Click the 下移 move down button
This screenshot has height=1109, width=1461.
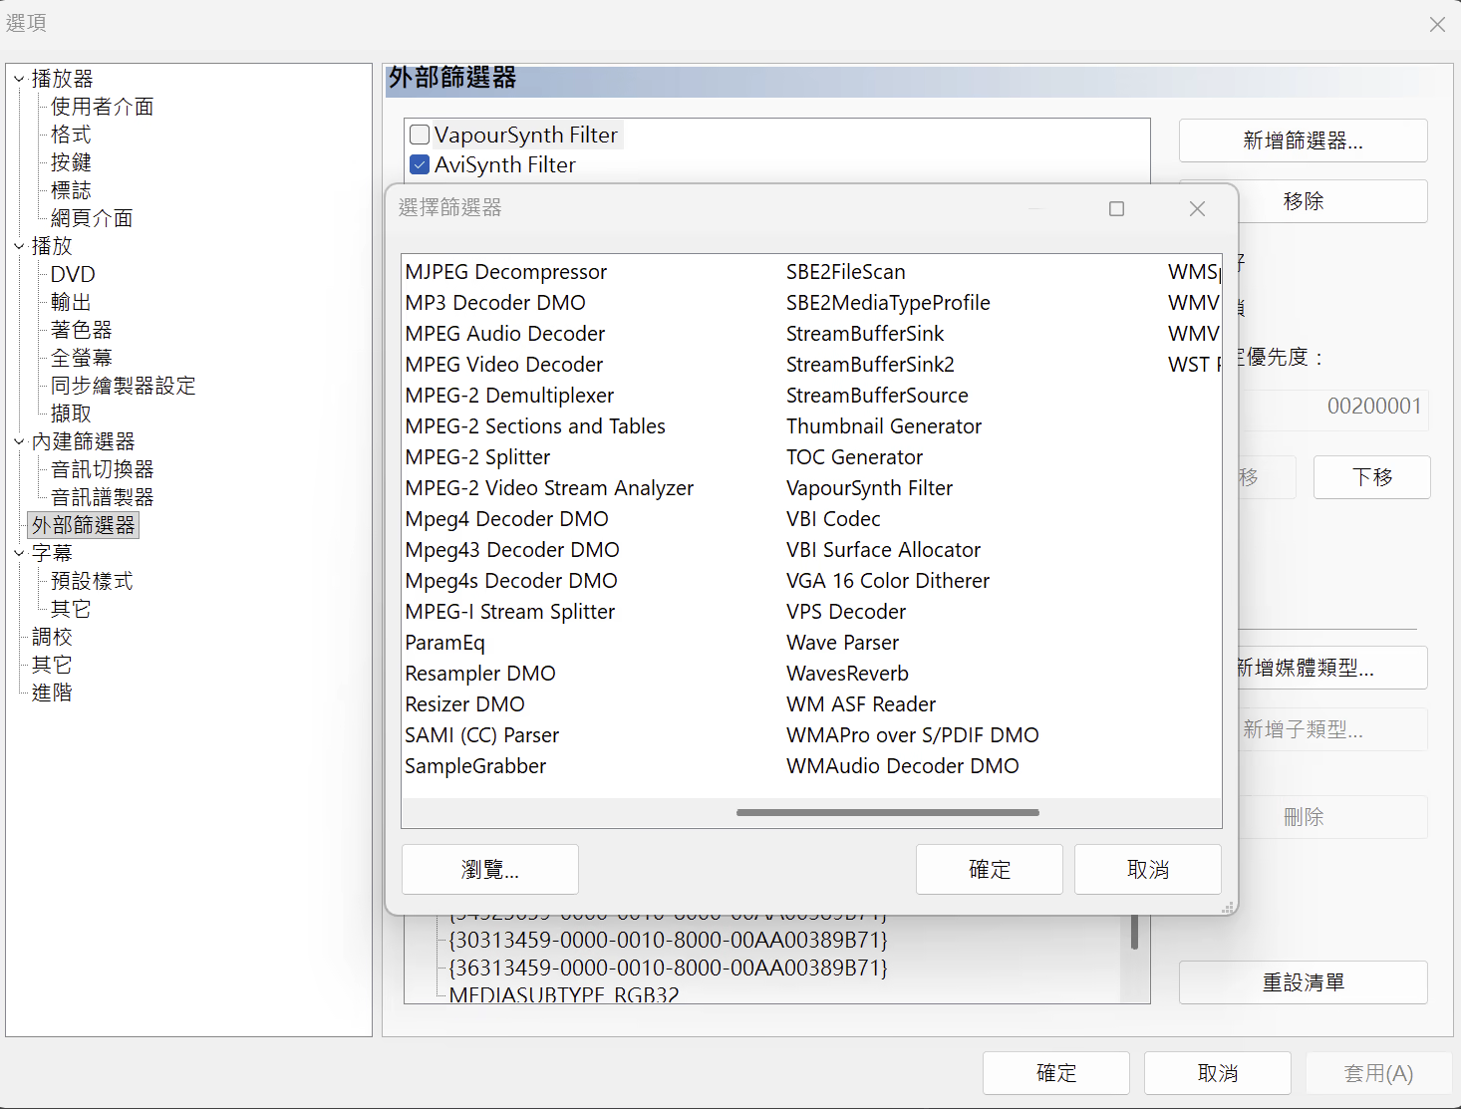click(x=1372, y=477)
